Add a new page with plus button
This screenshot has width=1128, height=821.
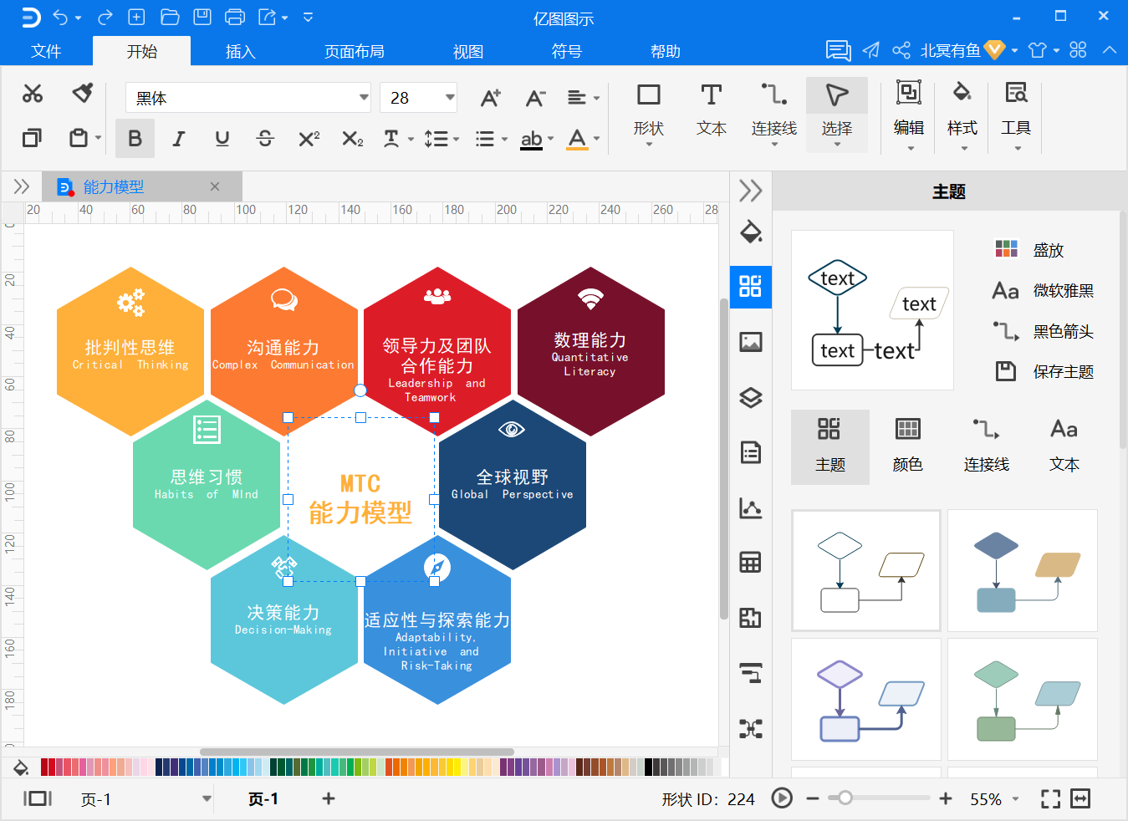329,799
